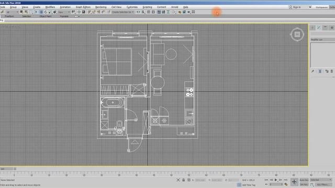
Task: Open the Selected key target dropdown
Action: pos(321,180)
